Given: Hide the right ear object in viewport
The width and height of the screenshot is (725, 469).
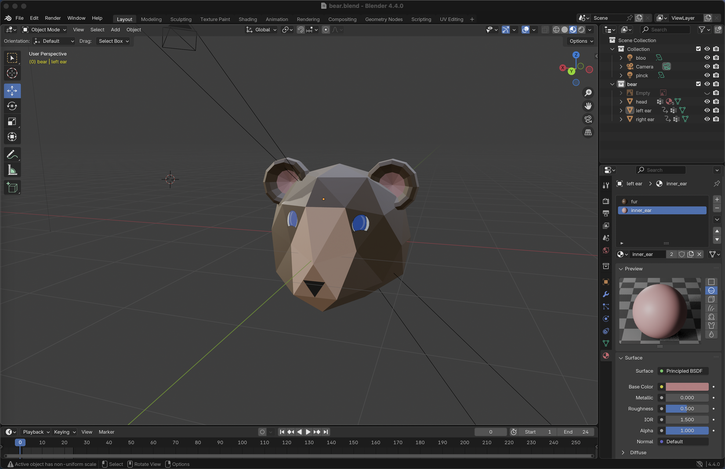Looking at the screenshot, I should (x=707, y=119).
